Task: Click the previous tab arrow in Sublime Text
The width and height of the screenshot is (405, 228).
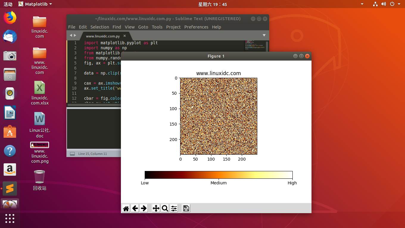Action: 71,35
